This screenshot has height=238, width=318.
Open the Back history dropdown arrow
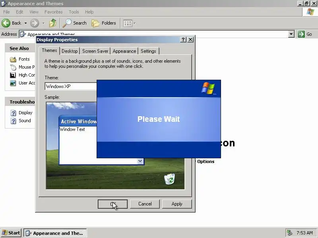[25, 23]
